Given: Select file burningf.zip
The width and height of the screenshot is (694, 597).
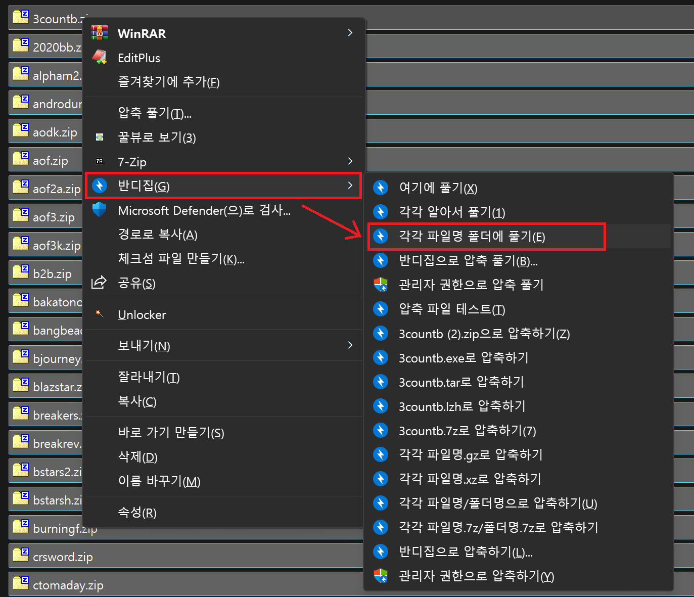Looking at the screenshot, I should 65,529.
